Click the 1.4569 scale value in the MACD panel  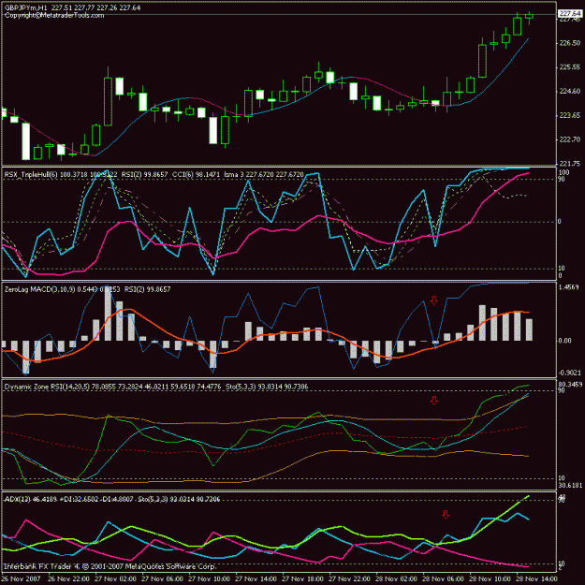click(x=569, y=287)
